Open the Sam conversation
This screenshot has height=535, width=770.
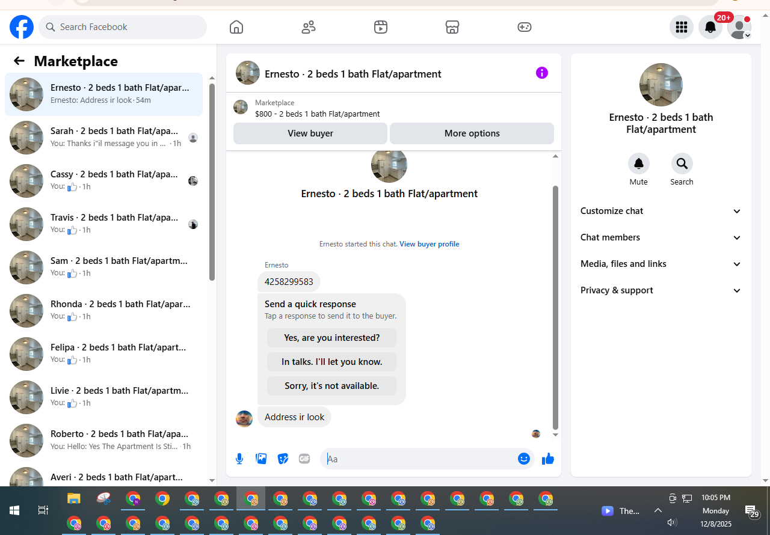pyautogui.click(x=103, y=267)
